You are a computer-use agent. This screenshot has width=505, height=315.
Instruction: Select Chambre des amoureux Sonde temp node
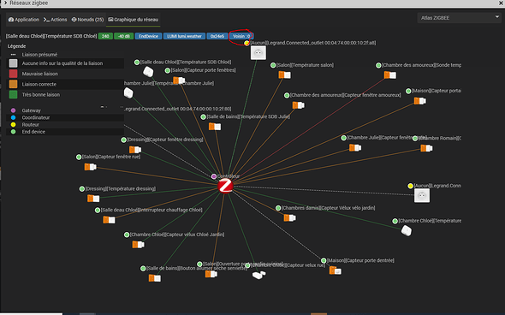click(390, 75)
